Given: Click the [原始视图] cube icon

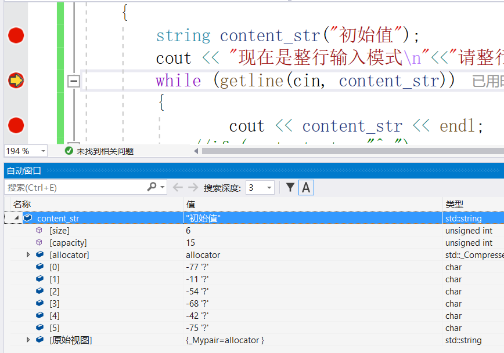Looking at the screenshot, I should pos(39,340).
